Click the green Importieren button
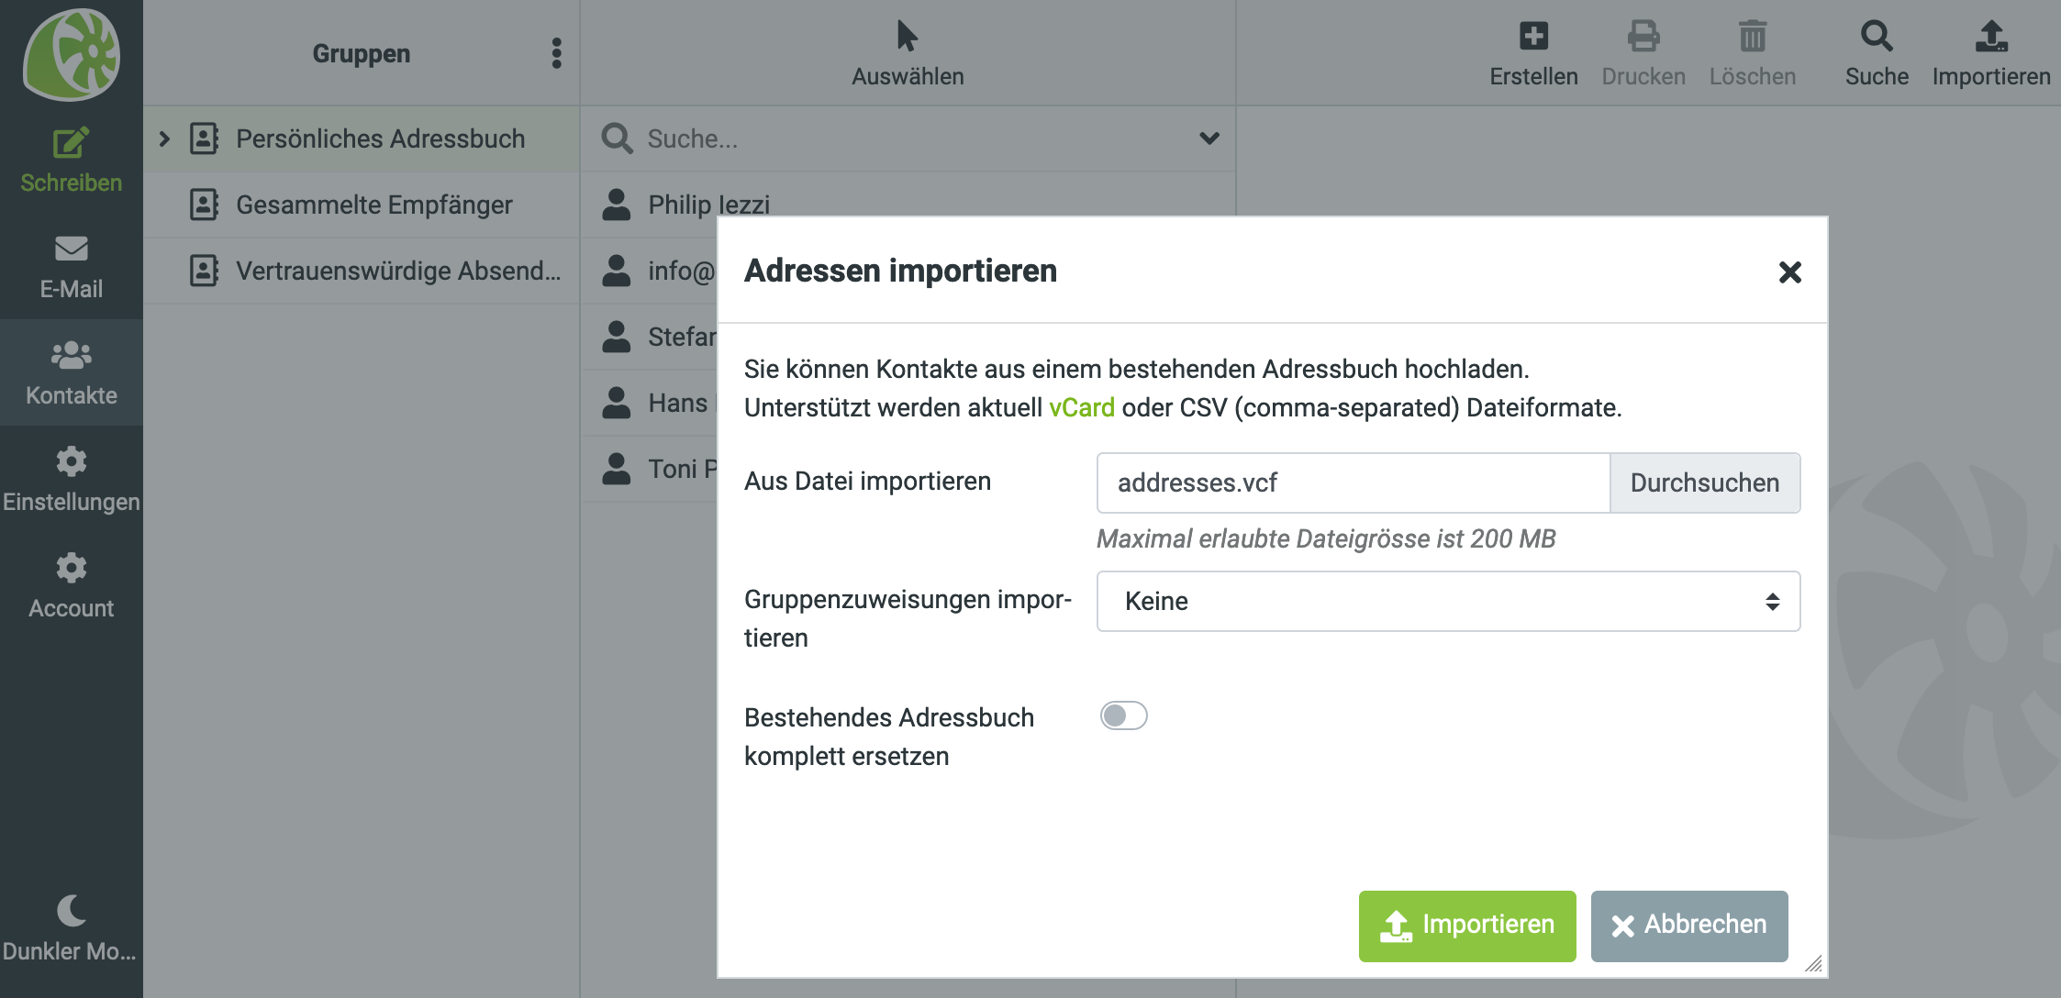 click(x=1467, y=926)
